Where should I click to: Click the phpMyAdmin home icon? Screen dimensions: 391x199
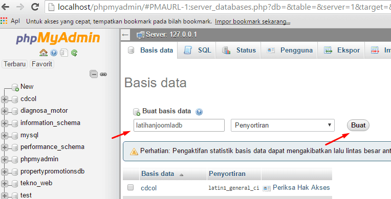click(44, 53)
